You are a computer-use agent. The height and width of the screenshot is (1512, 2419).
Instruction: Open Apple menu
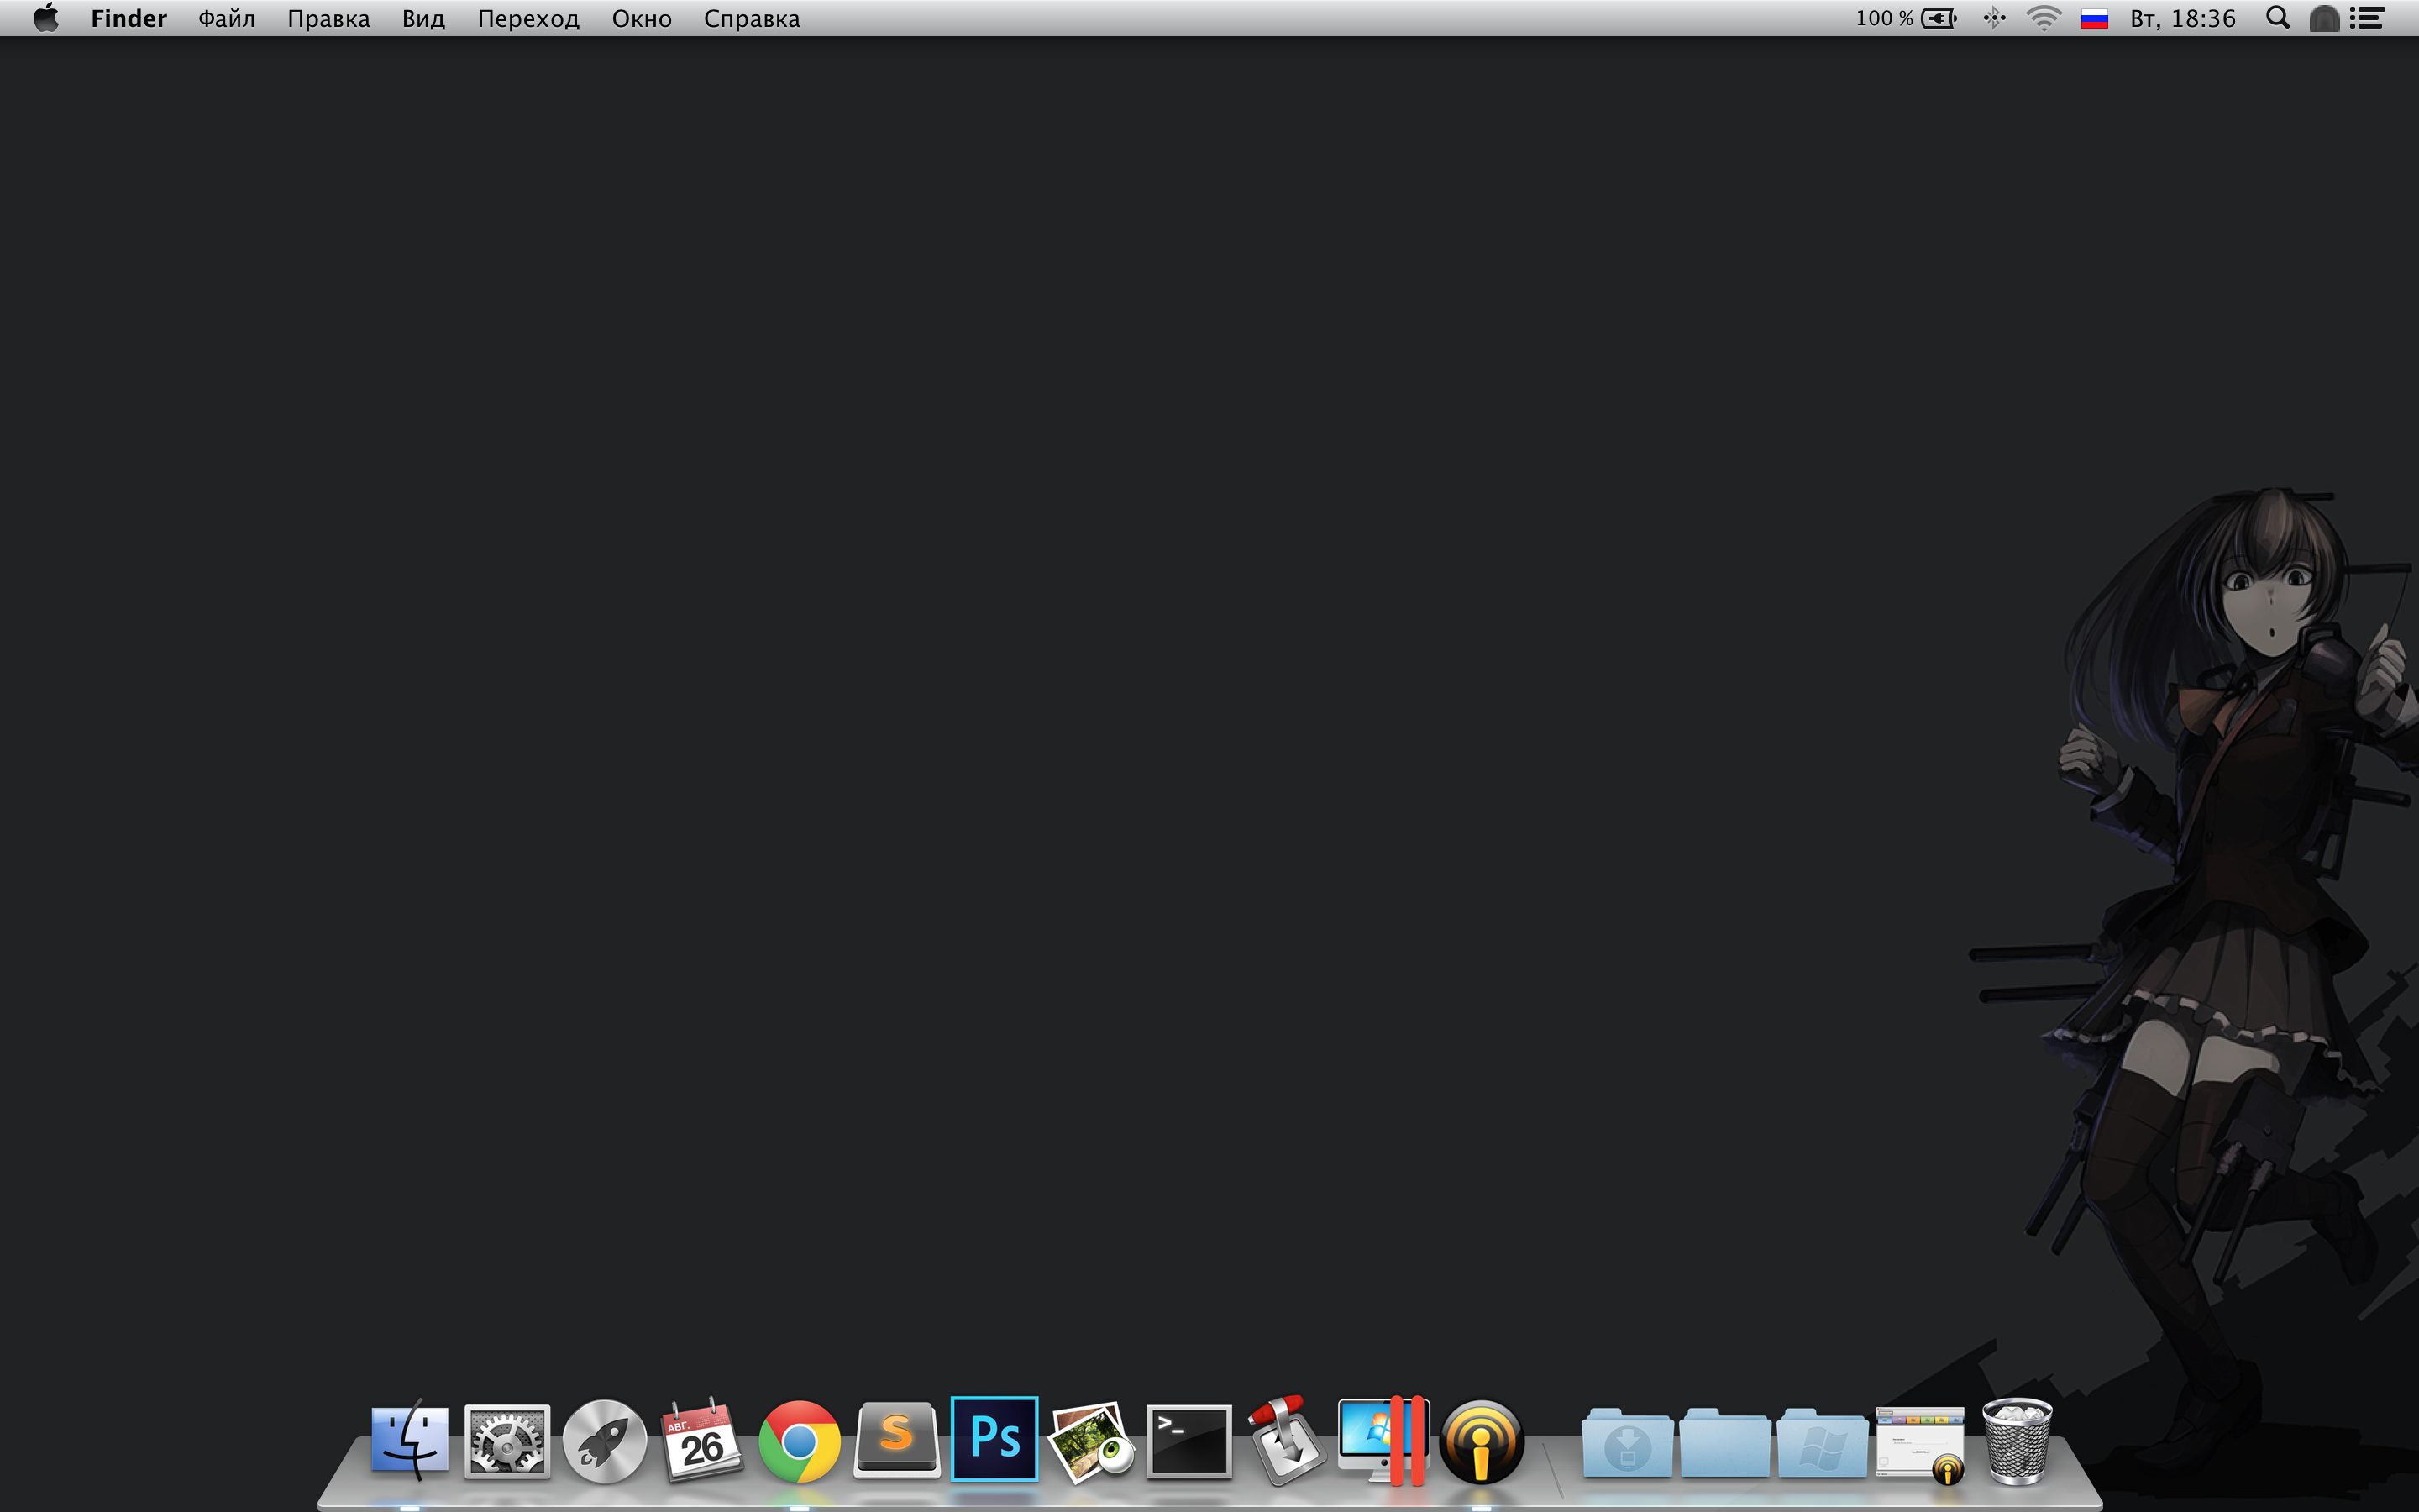click(x=46, y=18)
